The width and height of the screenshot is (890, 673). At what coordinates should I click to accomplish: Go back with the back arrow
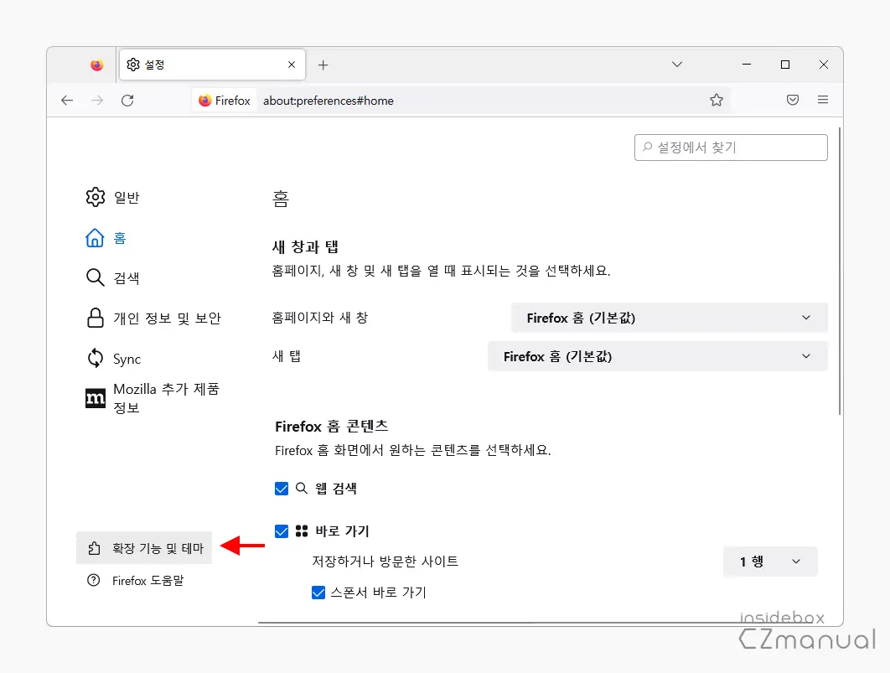coord(67,101)
